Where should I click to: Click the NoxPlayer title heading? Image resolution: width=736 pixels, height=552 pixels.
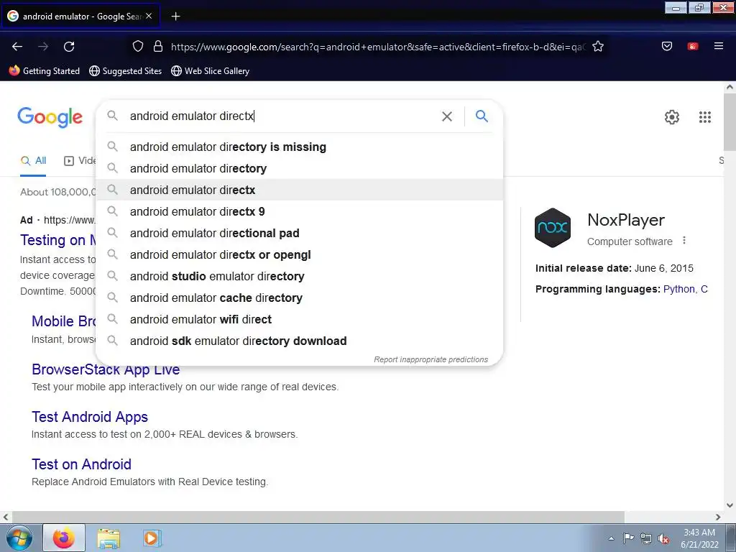click(x=626, y=220)
